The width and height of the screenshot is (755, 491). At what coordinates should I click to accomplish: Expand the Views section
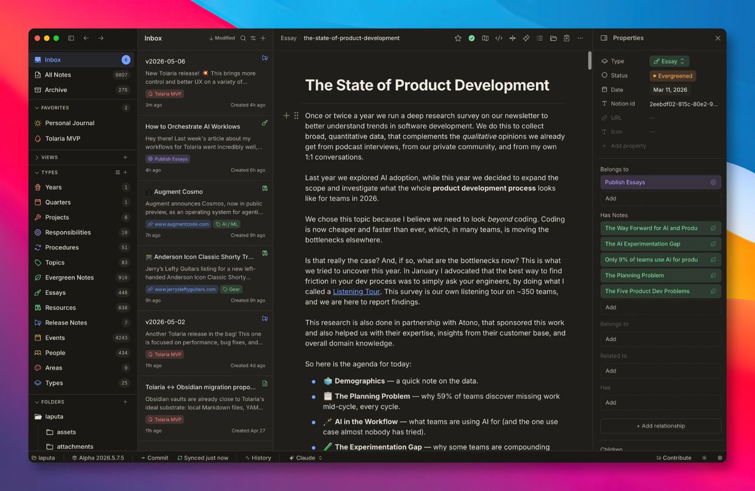36,157
